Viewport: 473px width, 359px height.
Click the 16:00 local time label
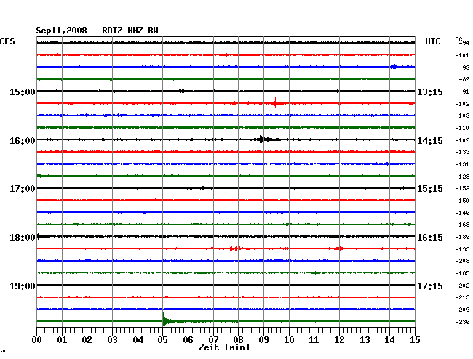(23, 141)
